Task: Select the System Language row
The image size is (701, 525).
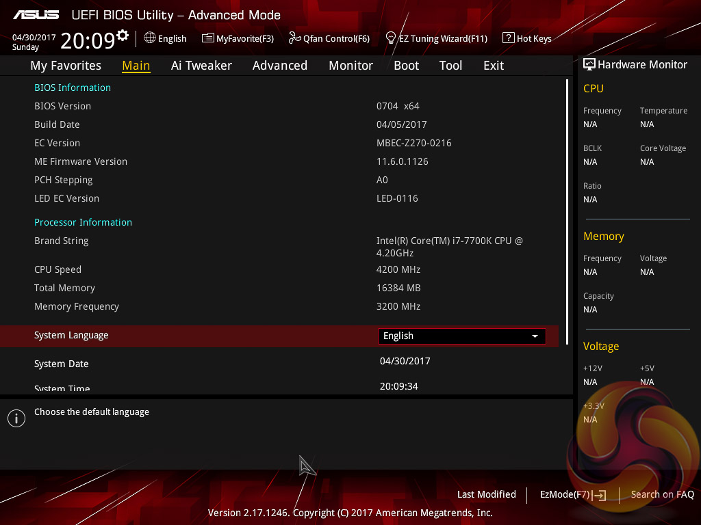Action: click(279, 336)
